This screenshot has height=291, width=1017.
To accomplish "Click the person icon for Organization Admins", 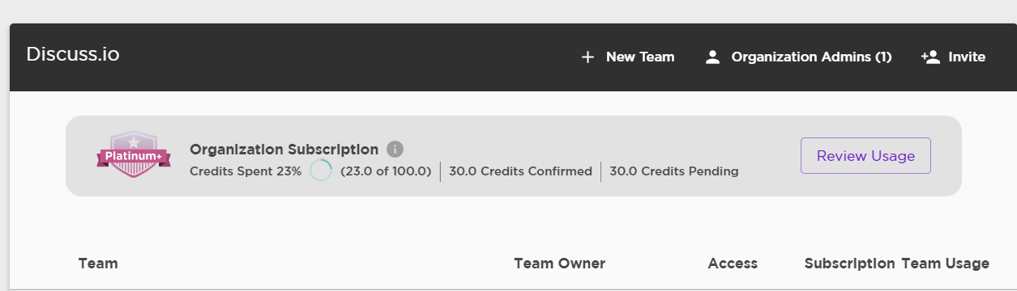I will click(x=712, y=57).
